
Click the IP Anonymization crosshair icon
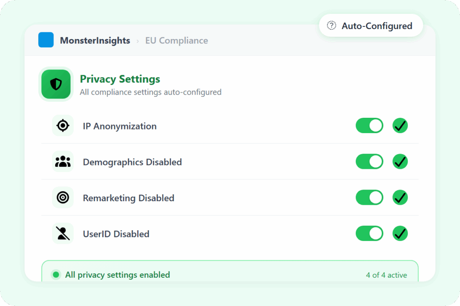click(x=63, y=126)
